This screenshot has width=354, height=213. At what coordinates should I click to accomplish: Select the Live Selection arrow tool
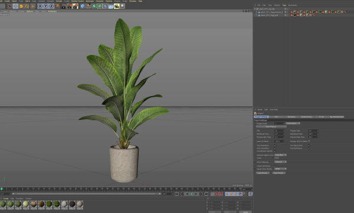[9, 6]
